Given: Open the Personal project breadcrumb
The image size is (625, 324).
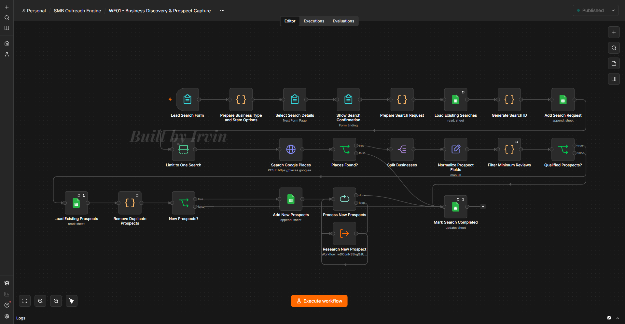Looking at the screenshot, I should point(34,11).
